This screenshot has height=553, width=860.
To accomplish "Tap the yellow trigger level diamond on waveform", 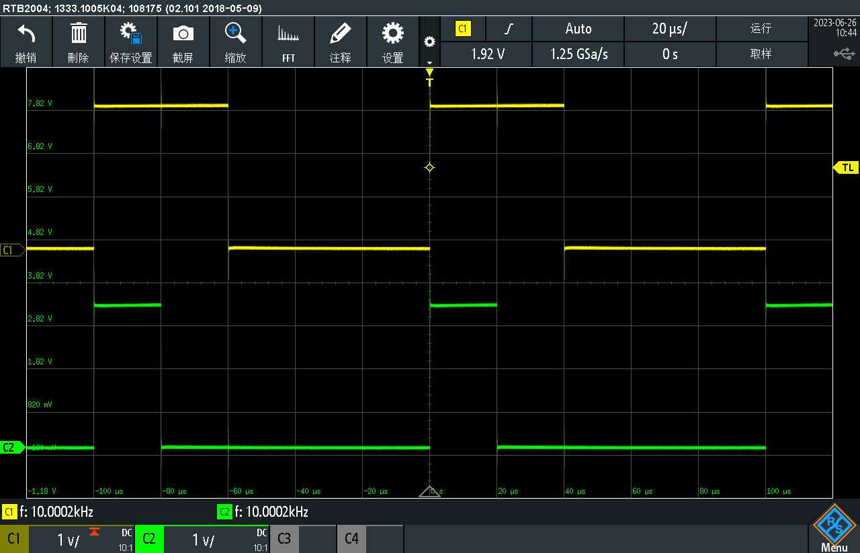I will (430, 167).
